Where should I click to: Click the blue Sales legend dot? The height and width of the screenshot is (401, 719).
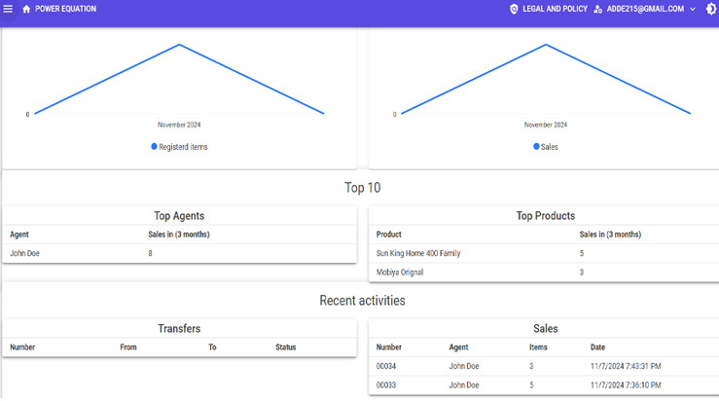(x=536, y=147)
